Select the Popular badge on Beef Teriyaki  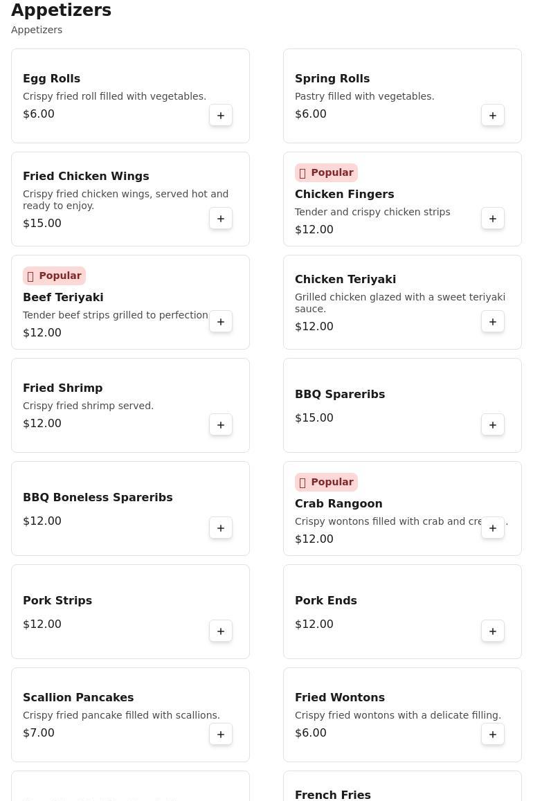pos(54,276)
